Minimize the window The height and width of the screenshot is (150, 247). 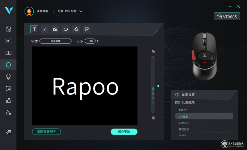230,6
